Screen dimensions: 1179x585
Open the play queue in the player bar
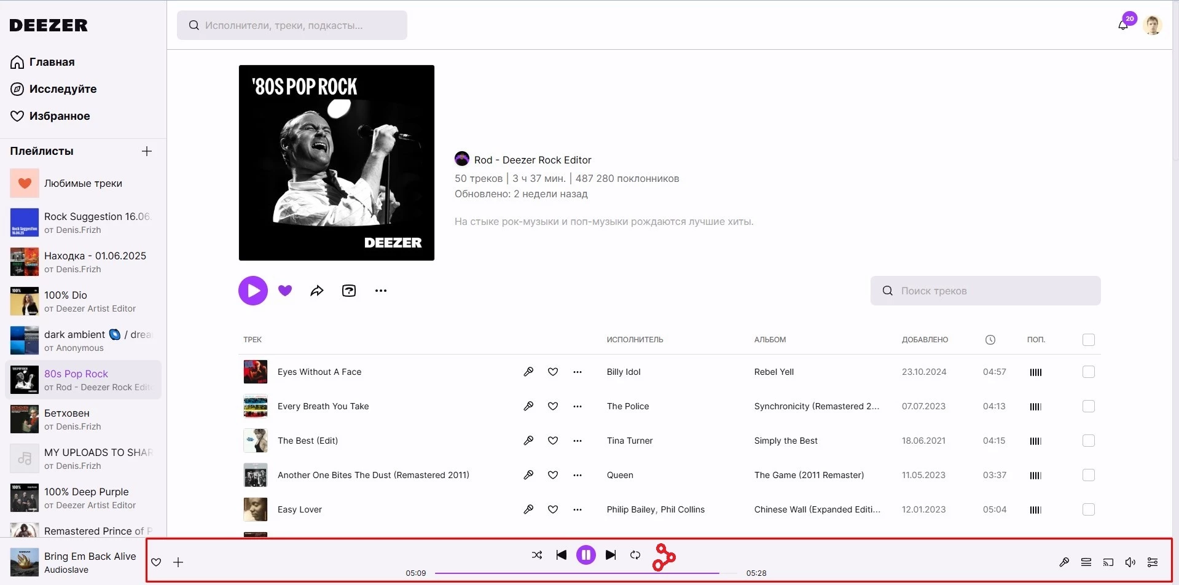pyautogui.click(x=1086, y=562)
